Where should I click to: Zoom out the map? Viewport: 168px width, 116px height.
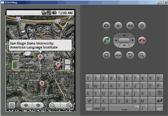tap(54, 105)
